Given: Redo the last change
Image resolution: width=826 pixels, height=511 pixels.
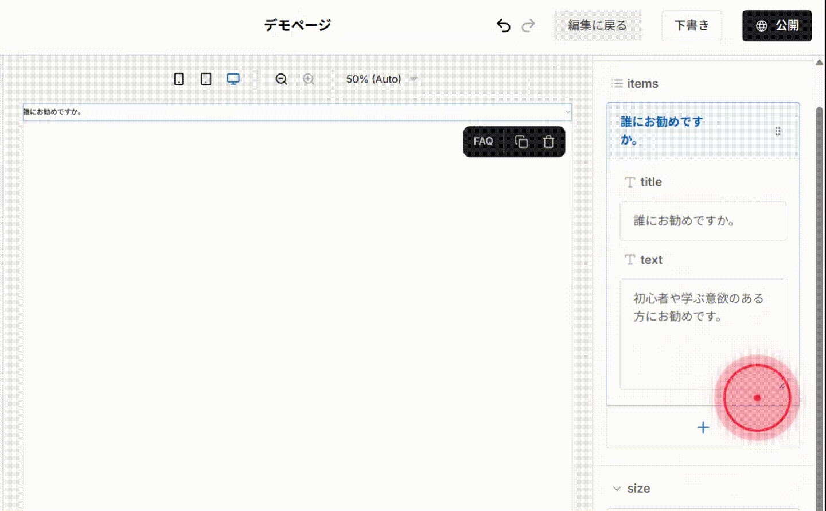Looking at the screenshot, I should pos(528,25).
